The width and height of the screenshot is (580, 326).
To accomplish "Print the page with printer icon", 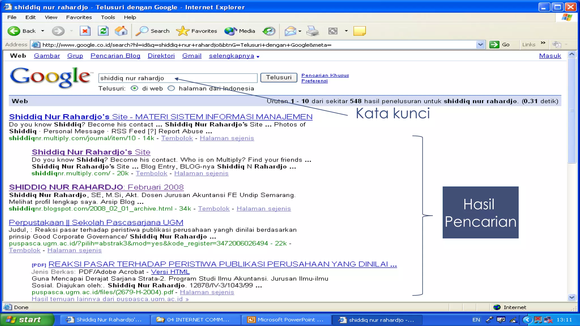I will click(x=313, y=31).
